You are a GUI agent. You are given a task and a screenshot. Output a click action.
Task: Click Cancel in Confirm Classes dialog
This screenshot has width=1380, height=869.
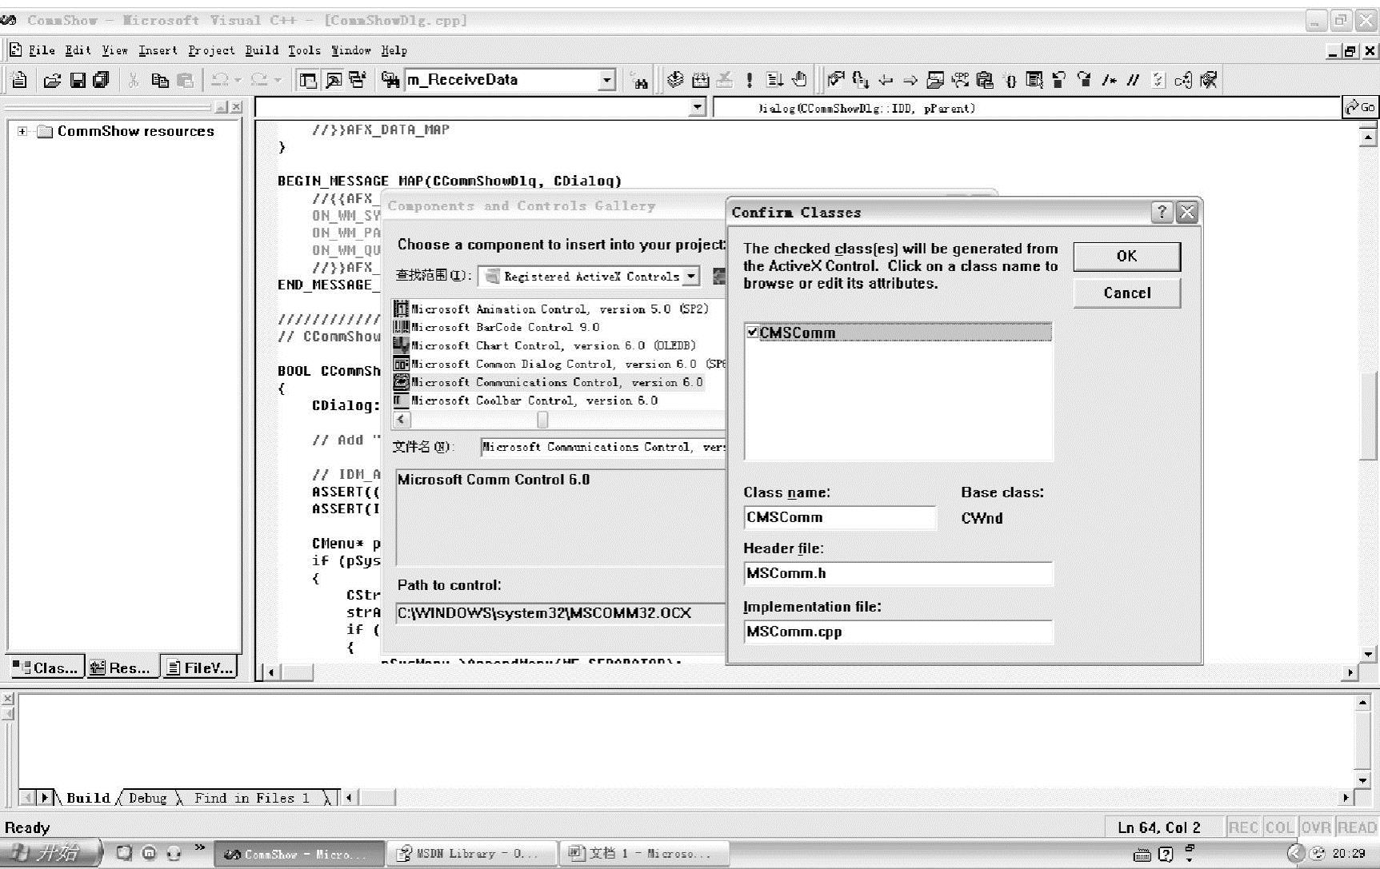coord(1126,293)
